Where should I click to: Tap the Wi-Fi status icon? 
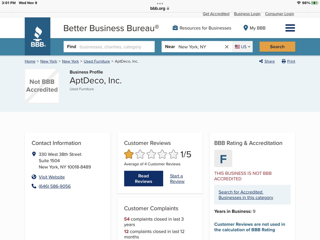click(x=299, y=3)
